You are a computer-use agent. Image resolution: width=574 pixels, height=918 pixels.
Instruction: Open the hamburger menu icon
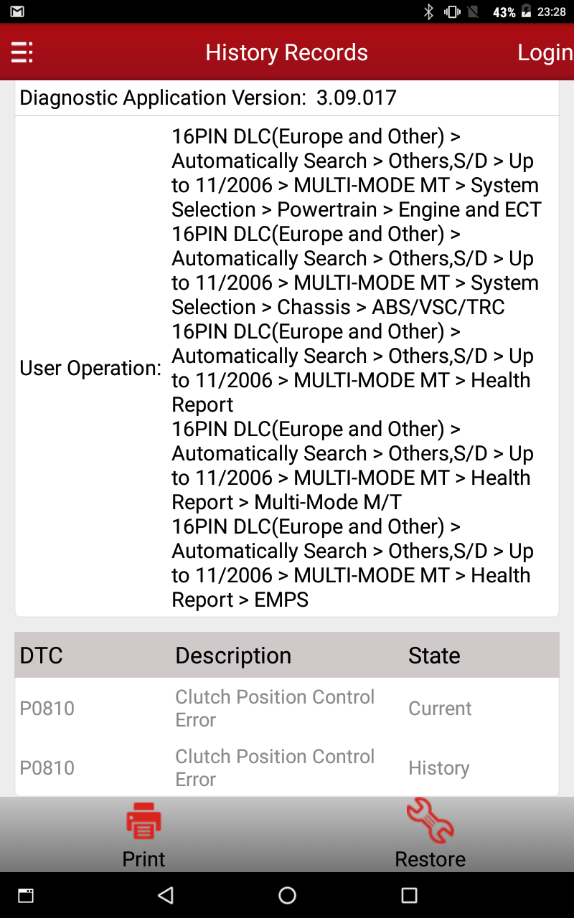point(22,52)
